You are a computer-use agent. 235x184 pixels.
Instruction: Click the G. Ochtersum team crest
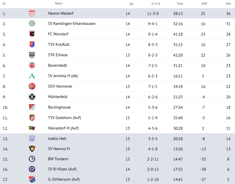tap(32, 179)
